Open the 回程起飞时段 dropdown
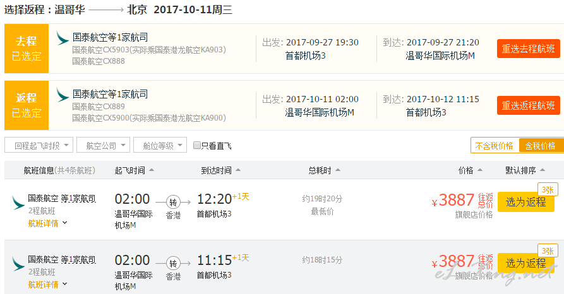The height and width of the screenshot is (294, 564). [x=39, y=145]
